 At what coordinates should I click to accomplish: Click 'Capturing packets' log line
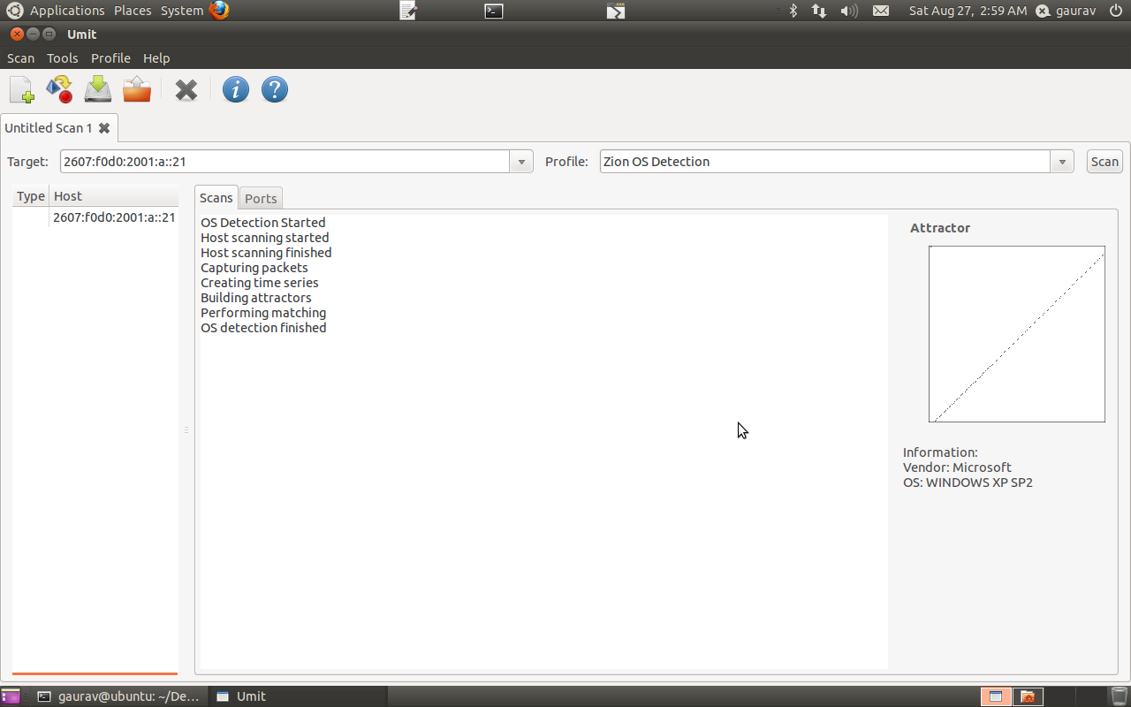click(x=254, y=268)
